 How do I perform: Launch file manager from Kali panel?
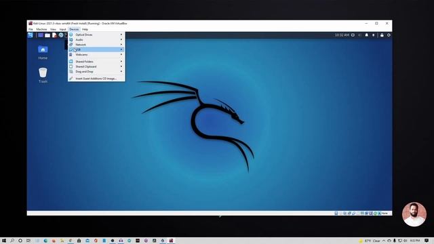47,35
